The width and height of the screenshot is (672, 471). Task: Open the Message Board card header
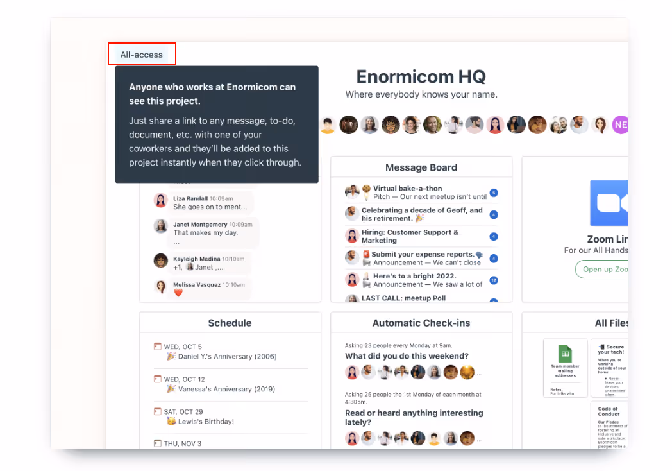point(421,167)
